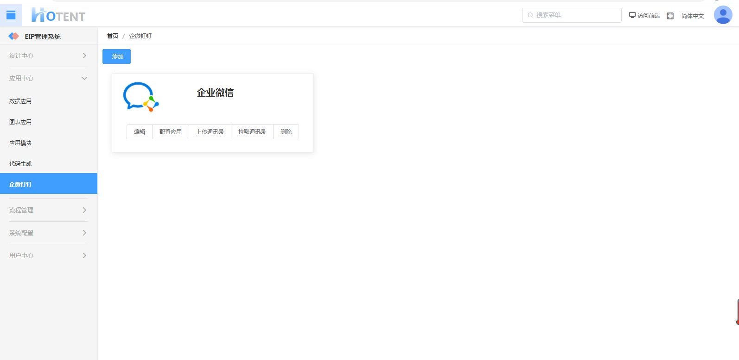This screenshot has height=360, width=739.
Task: Collapse the sidebar with the blue menu icon
Action: (11, 15)
